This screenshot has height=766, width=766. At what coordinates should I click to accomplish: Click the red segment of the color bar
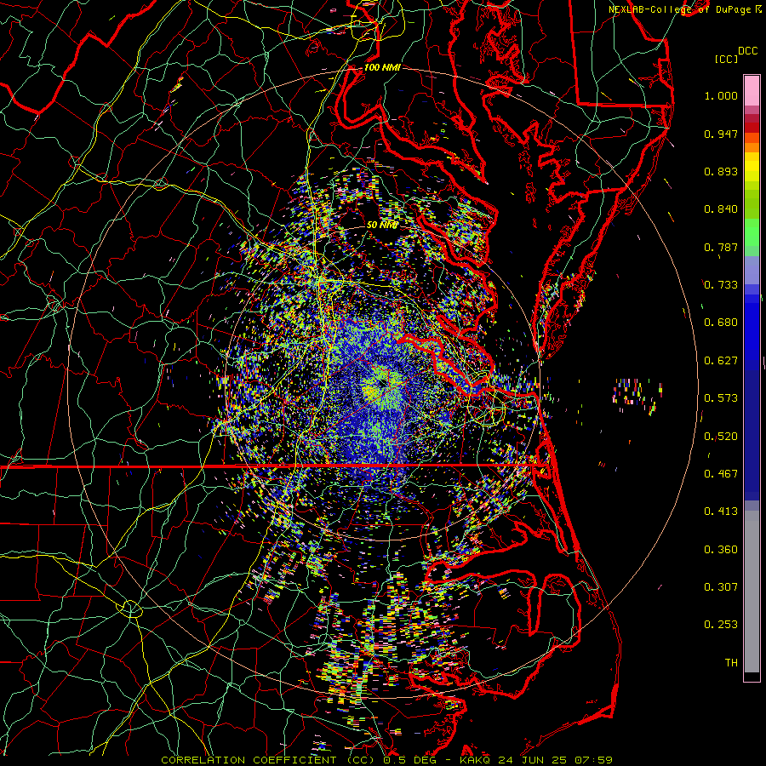752,128
